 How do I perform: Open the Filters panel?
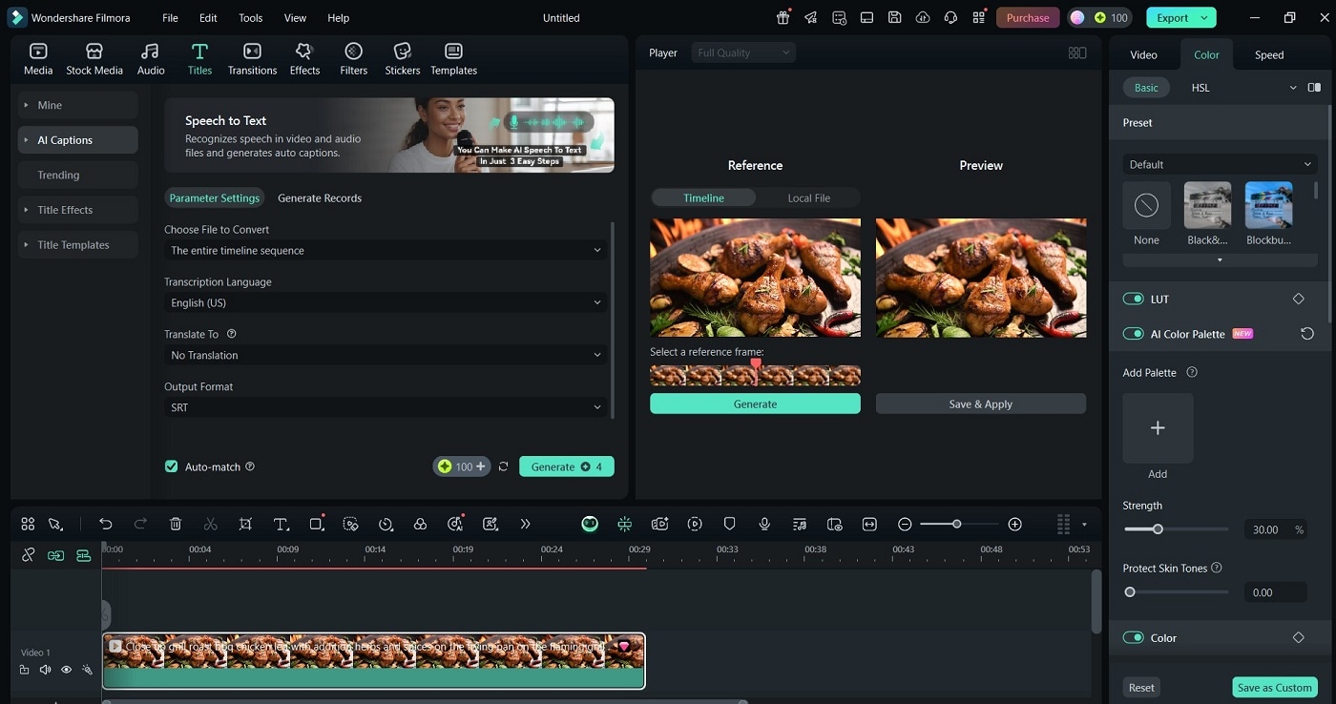pos(353,58)
